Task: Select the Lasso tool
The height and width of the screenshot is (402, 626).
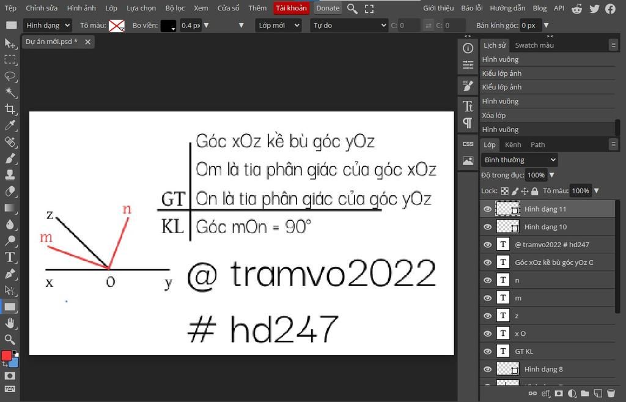Action: click(10, 76)
